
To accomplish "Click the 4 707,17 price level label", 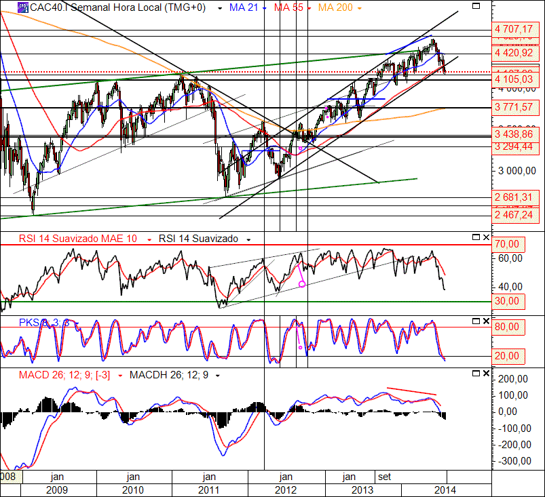I will (x=514, y=29).
